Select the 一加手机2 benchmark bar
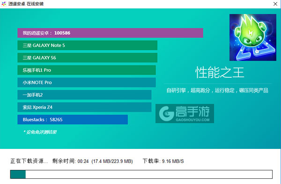 (84, 95)
